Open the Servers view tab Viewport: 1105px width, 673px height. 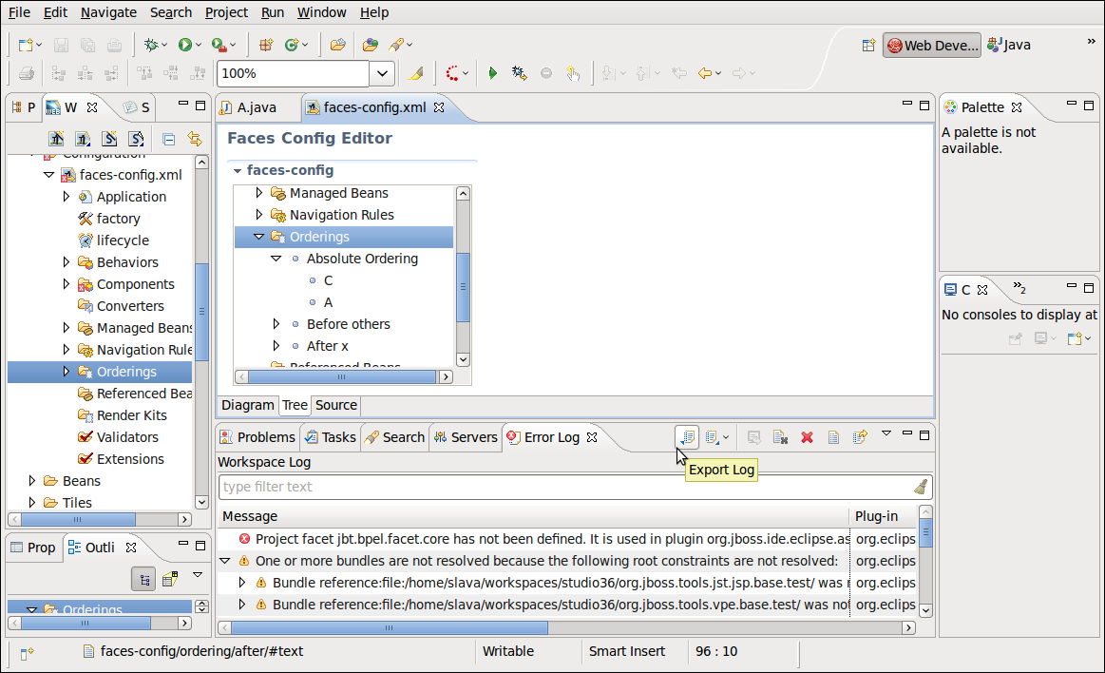click(466, 437)
